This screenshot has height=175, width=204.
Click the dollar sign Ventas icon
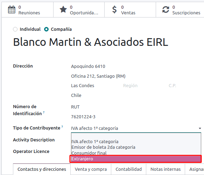click(114, 10)
